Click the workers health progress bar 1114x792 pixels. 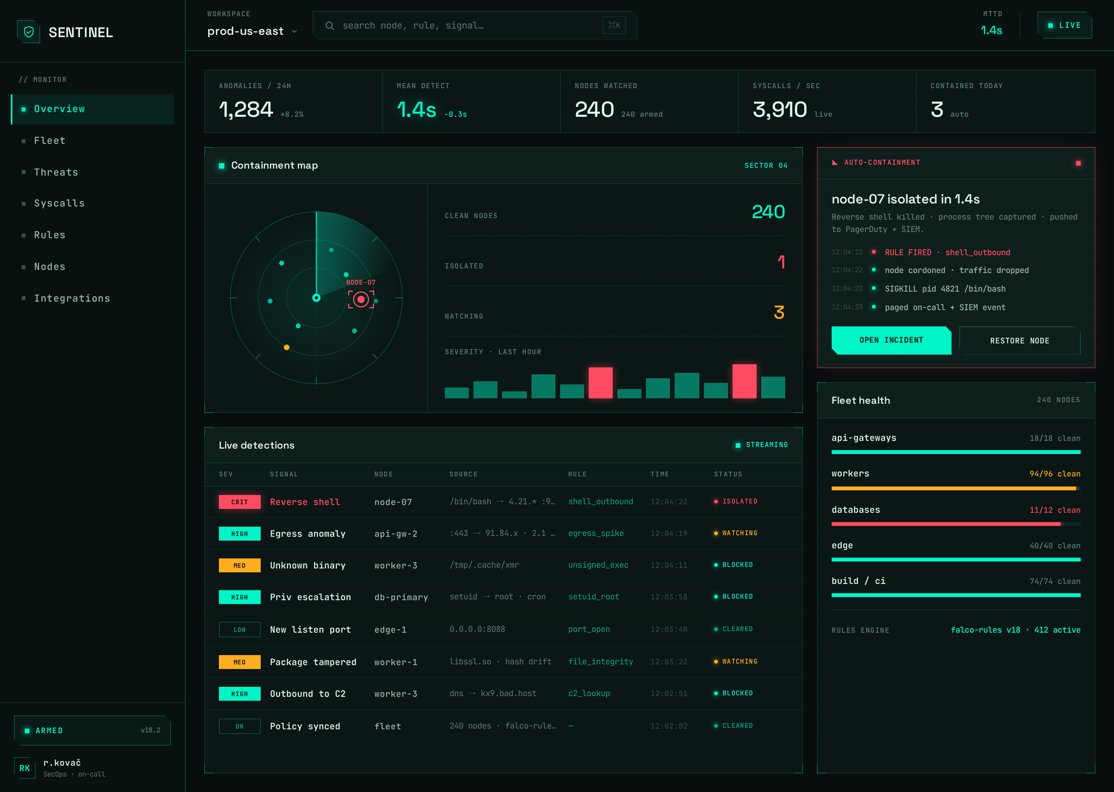pos(955,488)
